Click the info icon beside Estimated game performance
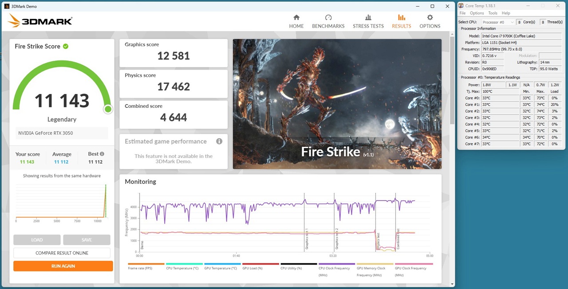 pyautogui.click(x=219, y=141)
